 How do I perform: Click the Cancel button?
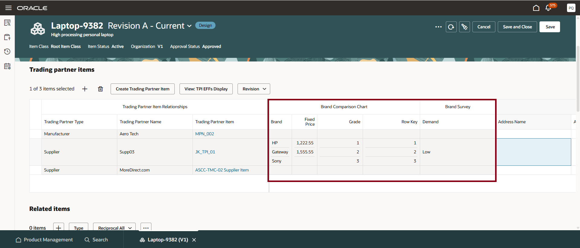click(484, 27)
